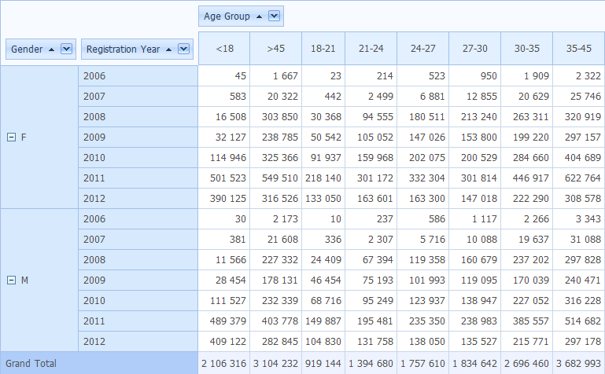605x374 pixels.
Task: Click the cell with value 202 075
Action: 423,157
